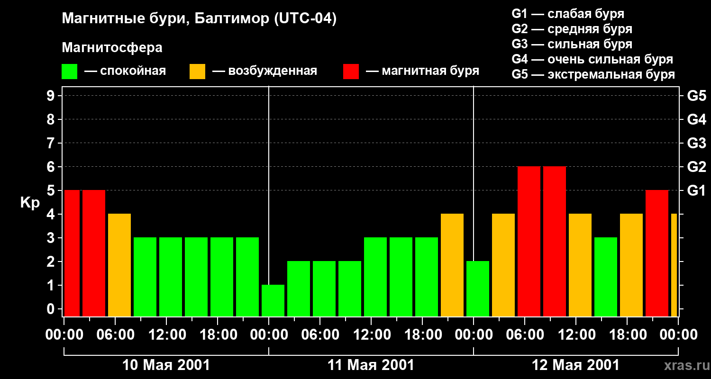Click the 'G5 — экстремальная буря' legend line

[x=593, y=74]
